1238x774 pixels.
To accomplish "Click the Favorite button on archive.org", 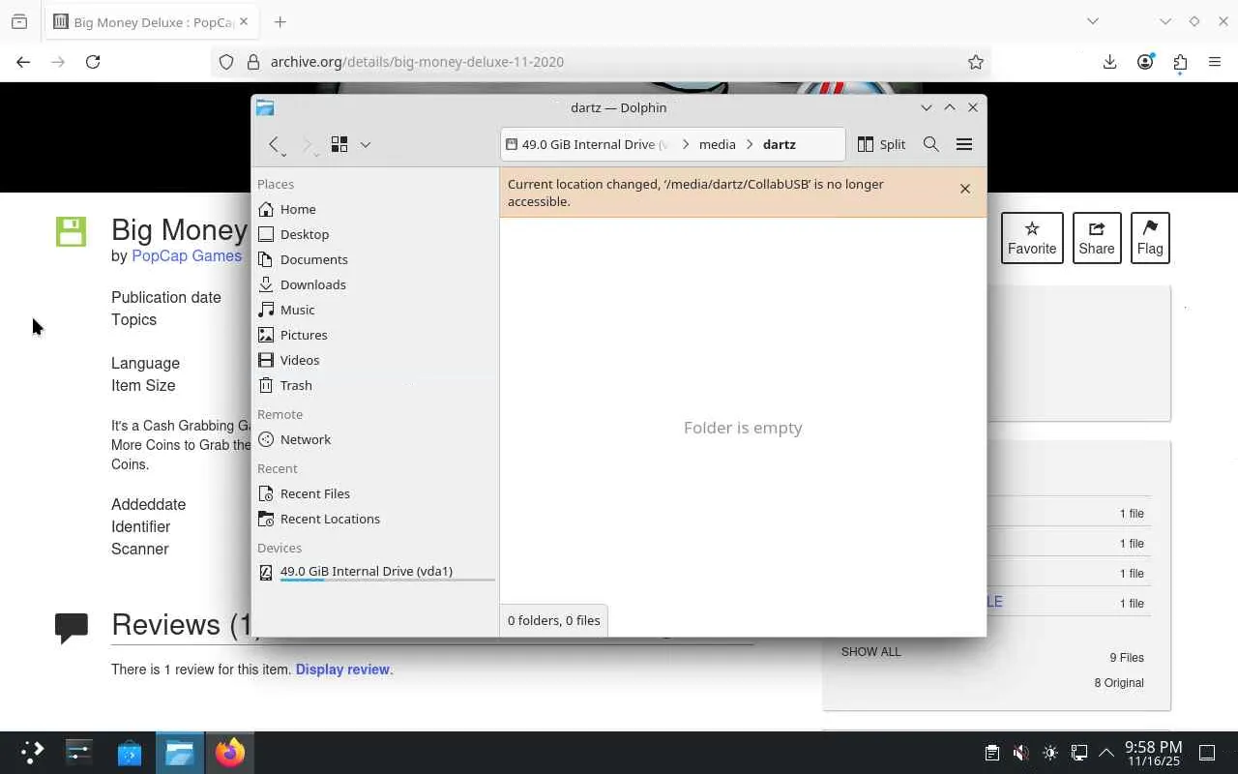I will tap(1032, 238).
